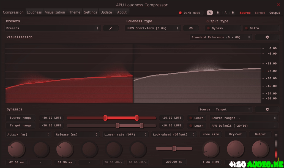Screen dimensions: 284x168
Task: Open the Standard Reference dropdown
Action: click(x=221, y=37)
